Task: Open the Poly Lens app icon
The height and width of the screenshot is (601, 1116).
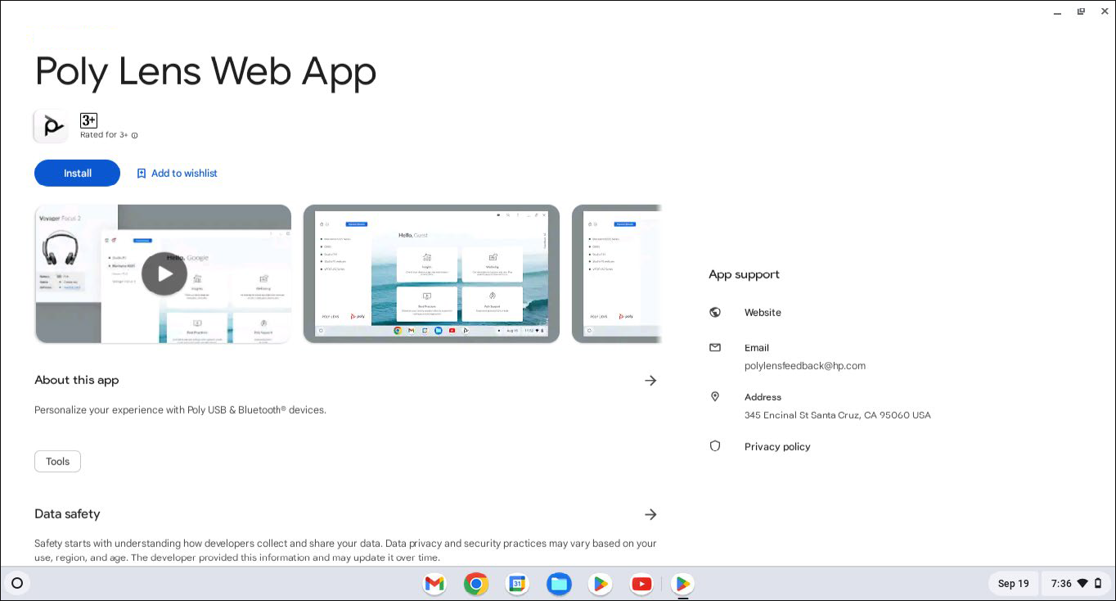Action: point(51,125)
